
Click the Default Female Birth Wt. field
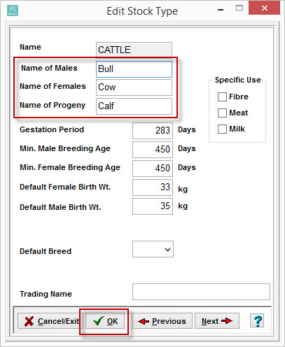[153, 187]
